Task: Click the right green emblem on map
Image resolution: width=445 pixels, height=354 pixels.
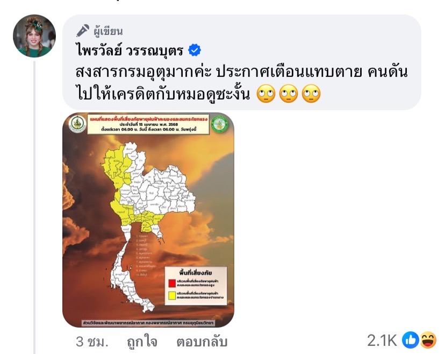Action: (x=219, y=124)
